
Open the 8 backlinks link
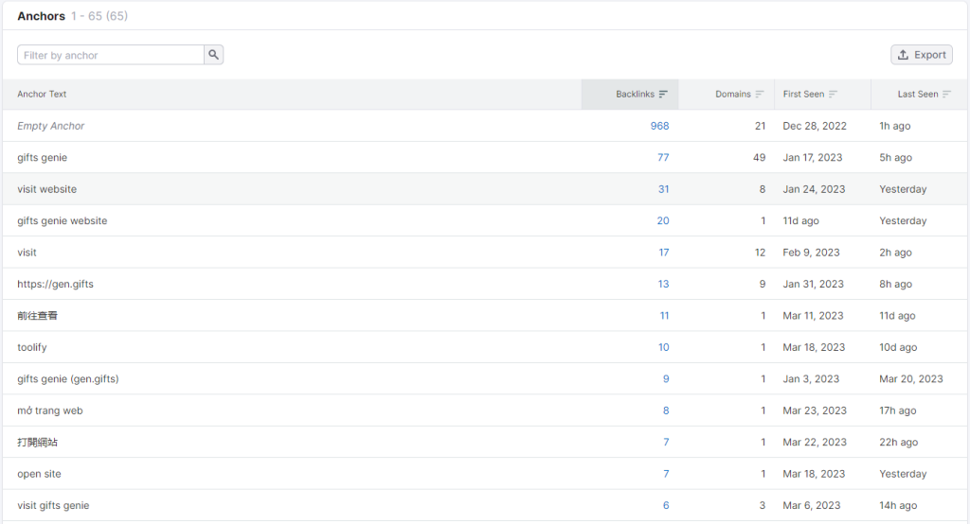tap(666, 410)
